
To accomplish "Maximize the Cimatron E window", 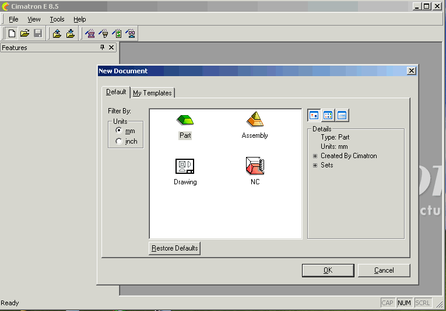I will point(427,6).
